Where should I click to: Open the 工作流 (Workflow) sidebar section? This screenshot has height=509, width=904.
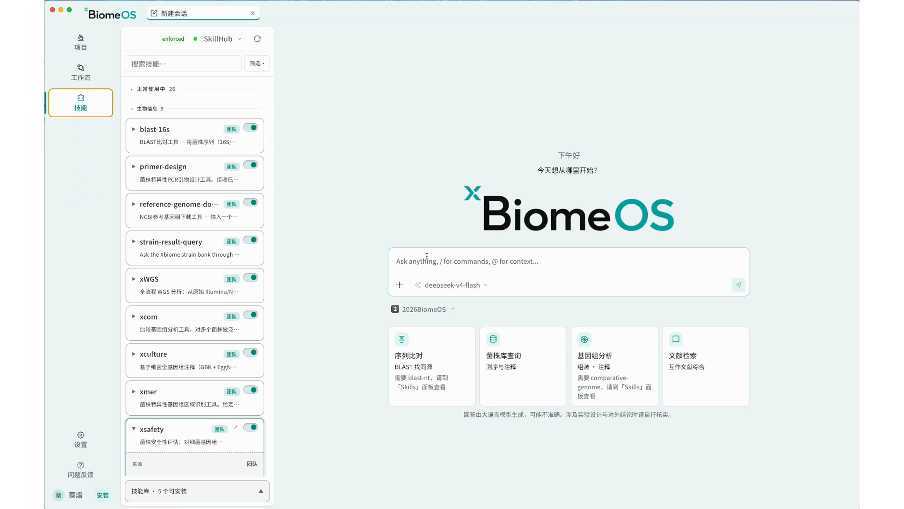tap(81, 72)
